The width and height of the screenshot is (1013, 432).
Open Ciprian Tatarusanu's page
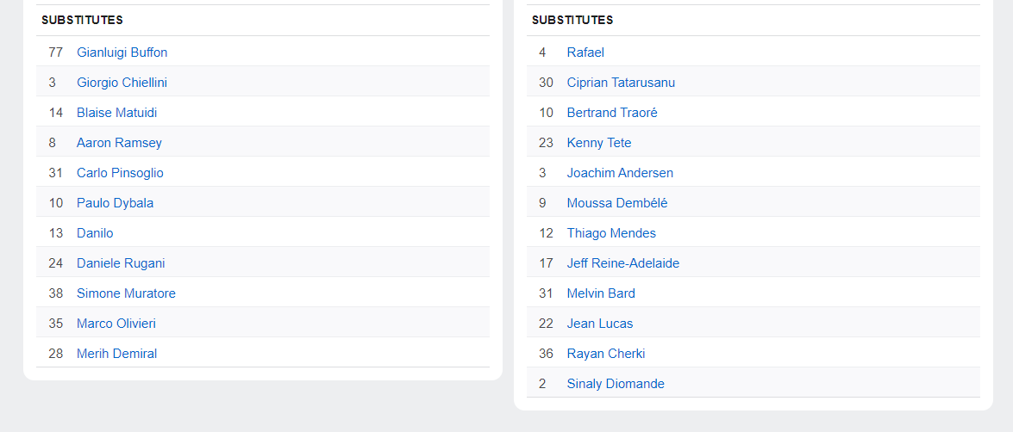point(621,83)
